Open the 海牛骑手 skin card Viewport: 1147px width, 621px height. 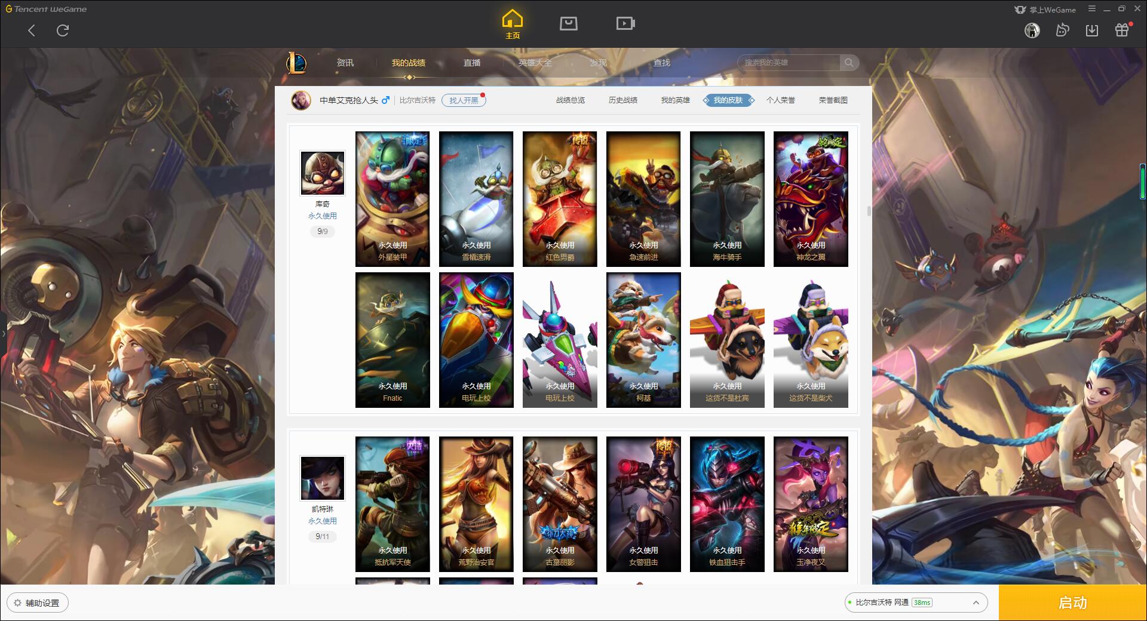pos(727,199)
